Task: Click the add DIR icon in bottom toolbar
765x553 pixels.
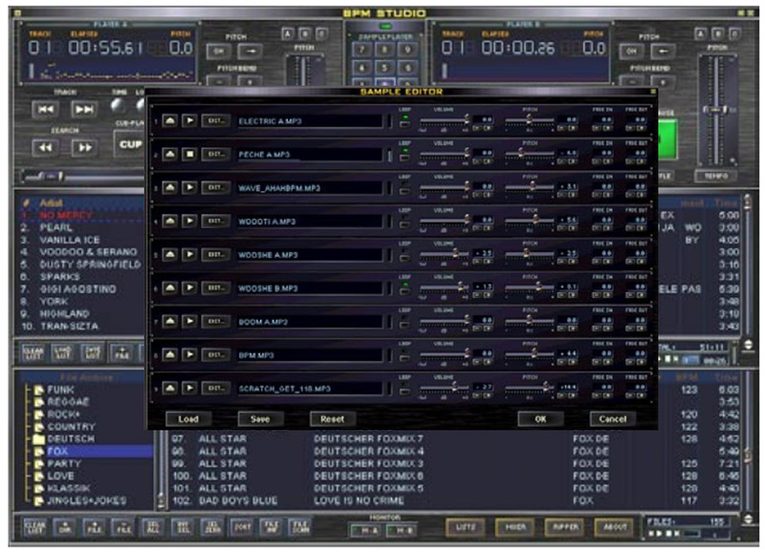Action: coord(64,527)
